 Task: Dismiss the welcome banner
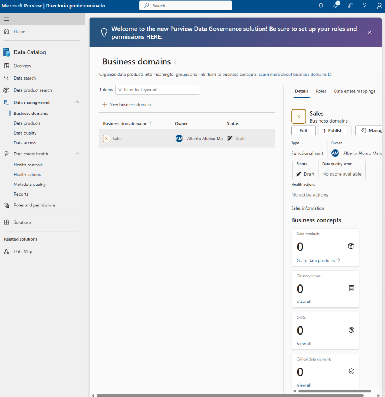click(369, 32)
